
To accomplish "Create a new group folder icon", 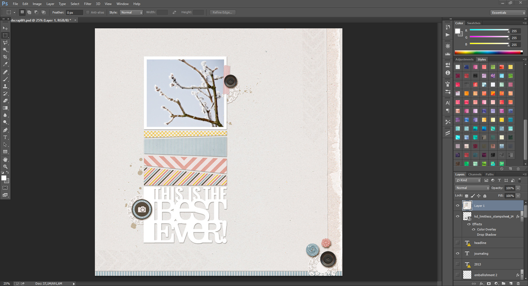I will click(503, 284).
